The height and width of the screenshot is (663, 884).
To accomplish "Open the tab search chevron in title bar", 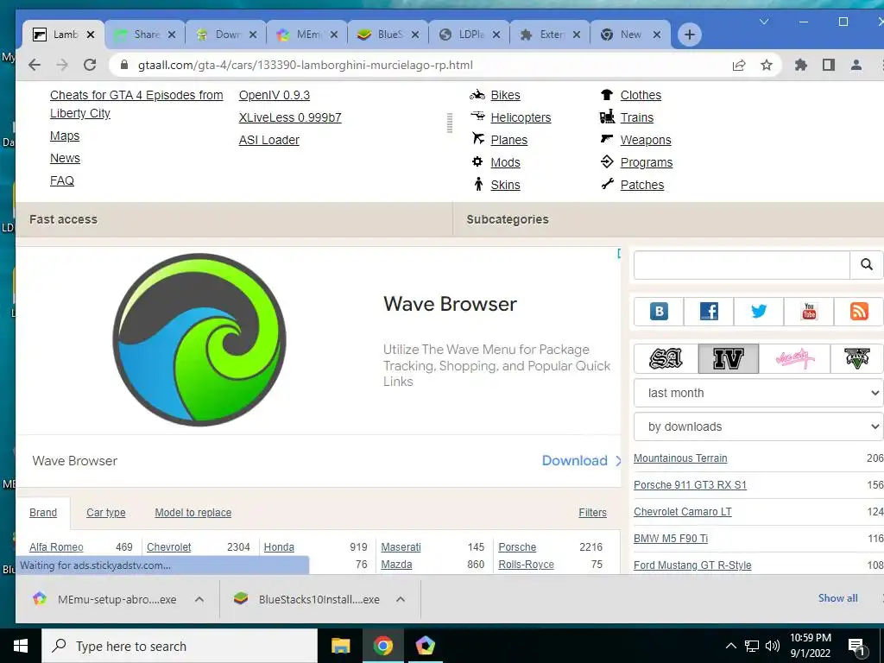I will coord(764,22).
